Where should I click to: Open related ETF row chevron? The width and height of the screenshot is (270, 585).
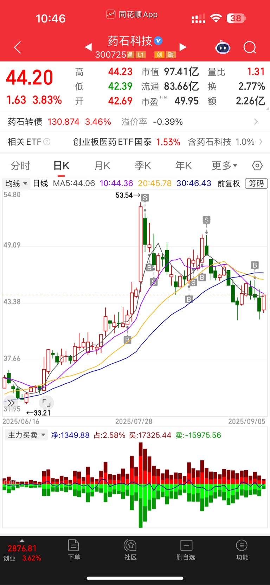coord(261,142)
